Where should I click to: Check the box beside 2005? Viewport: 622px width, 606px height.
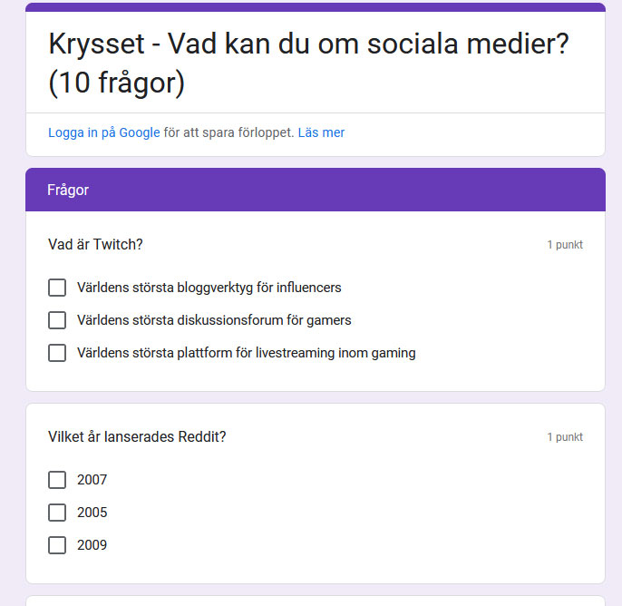(x=57, y=513)
